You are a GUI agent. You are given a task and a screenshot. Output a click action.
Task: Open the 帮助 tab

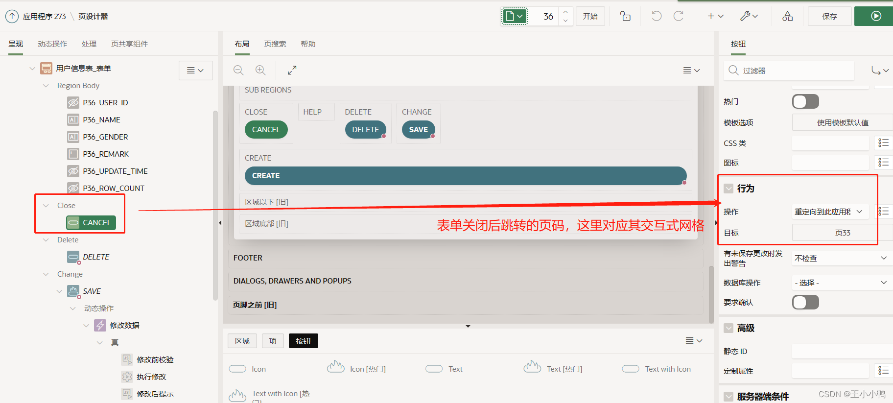[308, 44]
